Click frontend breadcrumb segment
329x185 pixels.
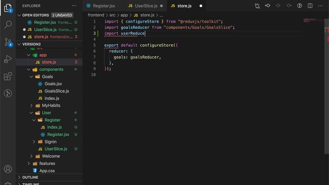click(96, 15)
